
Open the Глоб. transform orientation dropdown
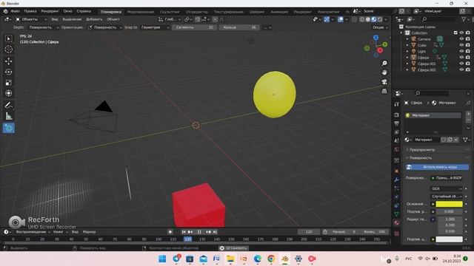(x=170, y=19)
